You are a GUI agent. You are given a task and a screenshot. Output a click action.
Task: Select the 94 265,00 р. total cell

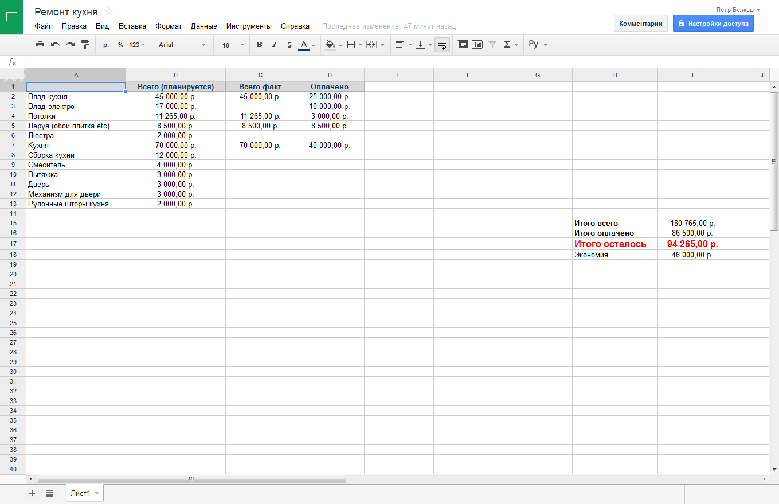[692, 244]
